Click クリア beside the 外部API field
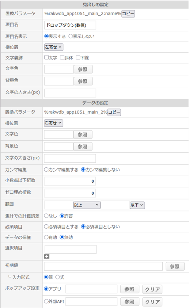The height and width of the screenshot is (308, 189). 152,302
